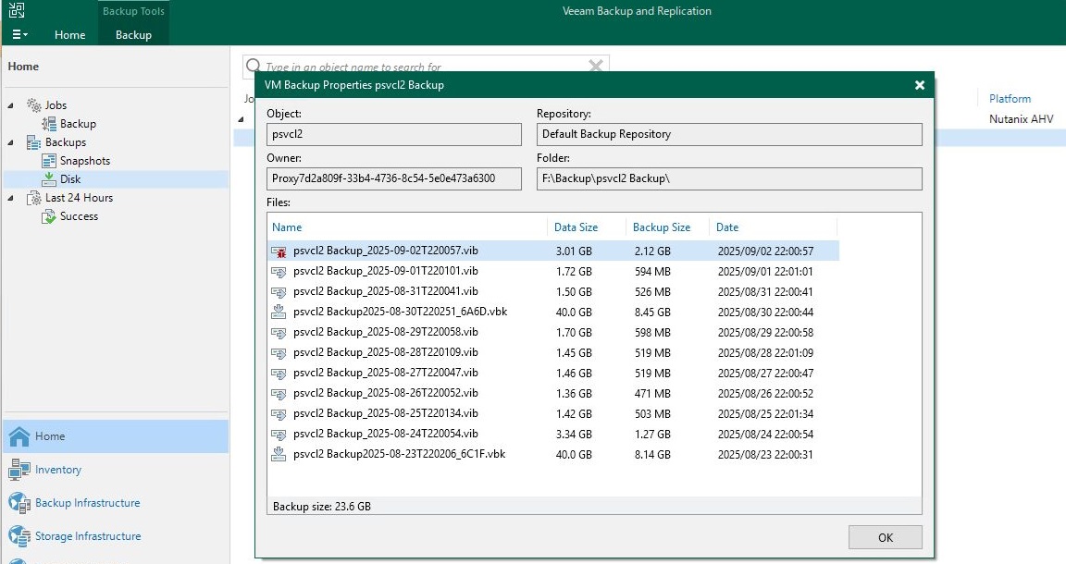Viewport: 1066px width, 564px height.
Task: Collapse the Last 24 Hours node
Action: tap(11, 198)
